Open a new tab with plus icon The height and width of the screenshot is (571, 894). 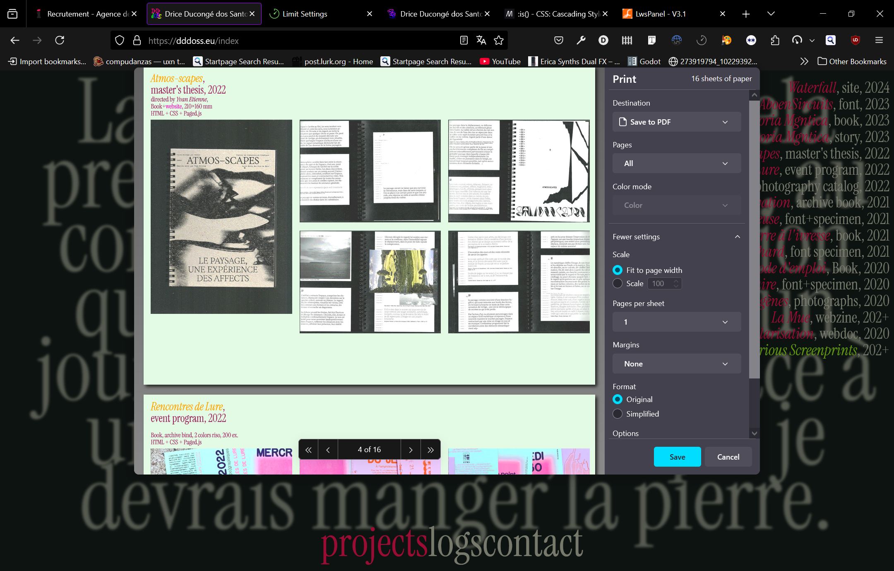(x=746, y=14)
